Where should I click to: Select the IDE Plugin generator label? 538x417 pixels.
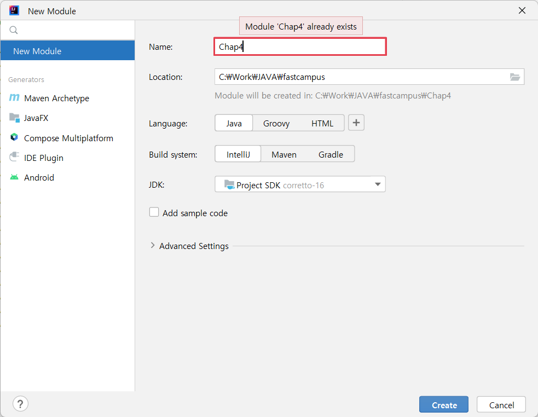(x=44, y=158)
